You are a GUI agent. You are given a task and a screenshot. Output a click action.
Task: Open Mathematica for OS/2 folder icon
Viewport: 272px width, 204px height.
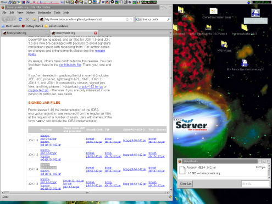245,30
